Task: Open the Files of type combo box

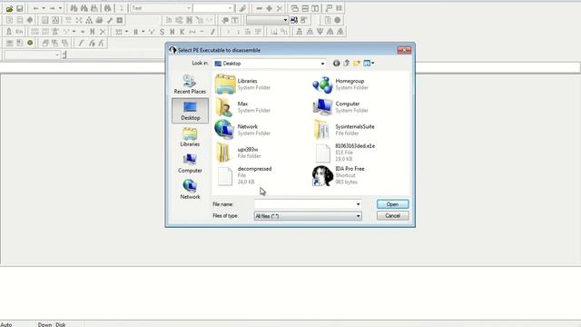Action: (x=308, y=216)
